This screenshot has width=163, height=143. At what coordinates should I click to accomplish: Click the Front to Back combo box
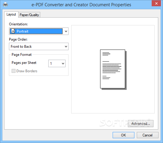pyautogui.click(x=39, y=47)
